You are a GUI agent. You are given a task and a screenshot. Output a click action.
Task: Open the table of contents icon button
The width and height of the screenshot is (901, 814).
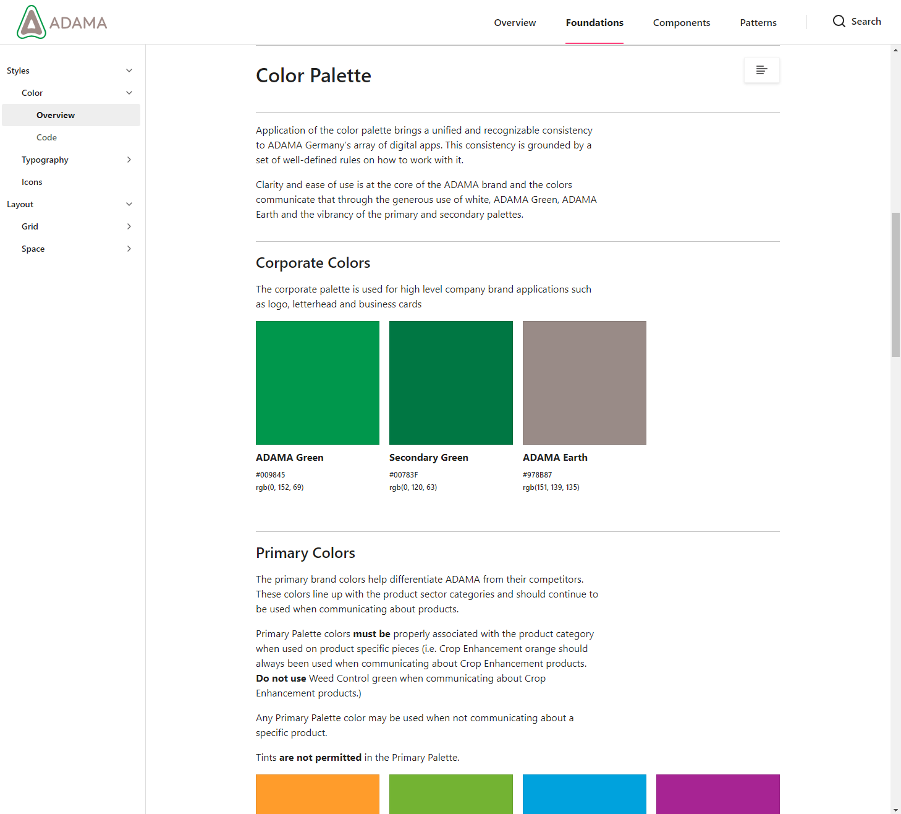[x=761, y=70]
